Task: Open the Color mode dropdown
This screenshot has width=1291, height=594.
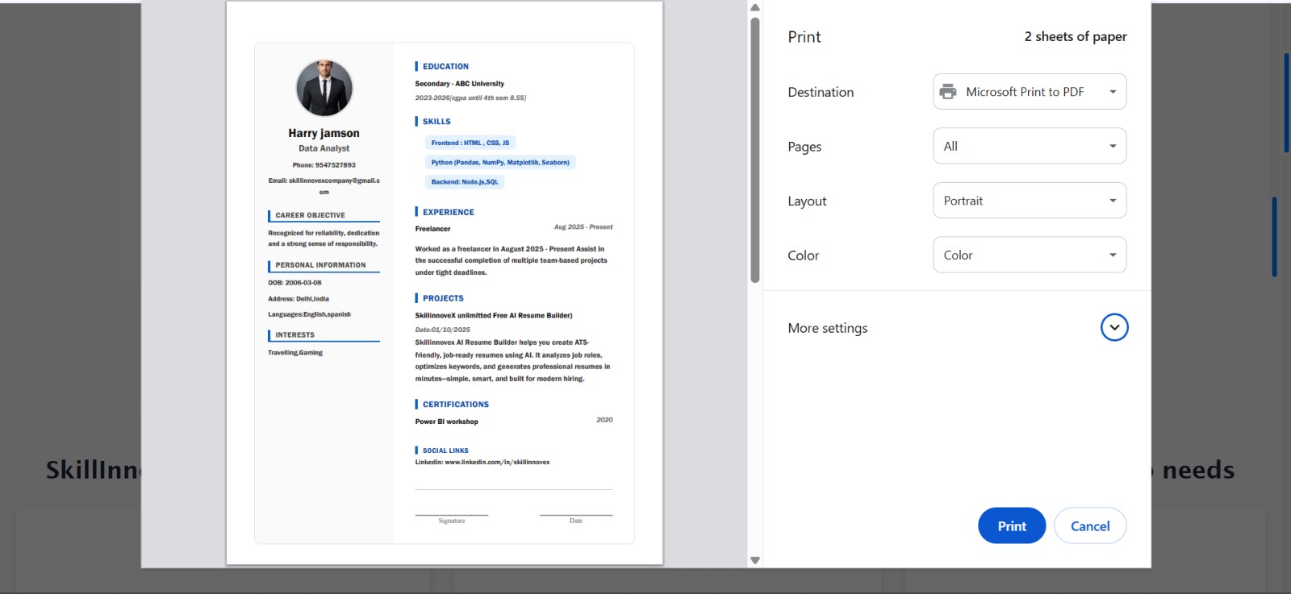Action: click(x=1030, y=255)
